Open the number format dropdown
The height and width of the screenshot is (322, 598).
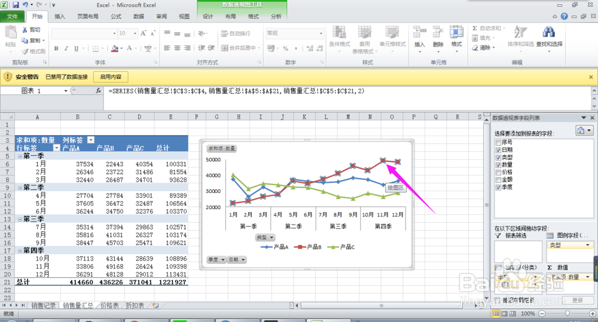point(321,33)
